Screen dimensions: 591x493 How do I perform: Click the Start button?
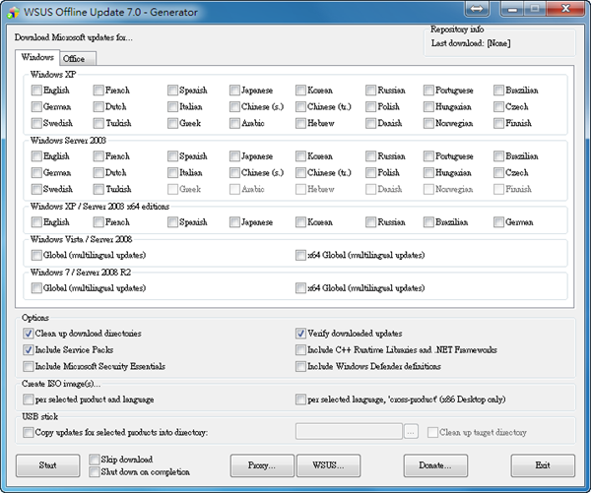pyautogui.click(x=48, y=465)
